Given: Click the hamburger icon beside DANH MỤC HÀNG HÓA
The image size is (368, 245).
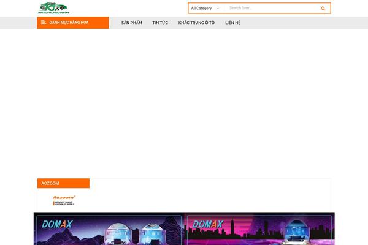Looking at the screenshot, I should click(x=44, y=22).
